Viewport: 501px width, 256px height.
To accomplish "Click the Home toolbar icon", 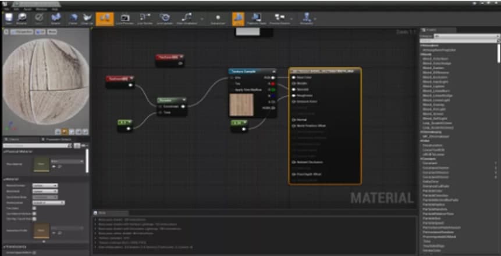I will click(x=73, y=19).
